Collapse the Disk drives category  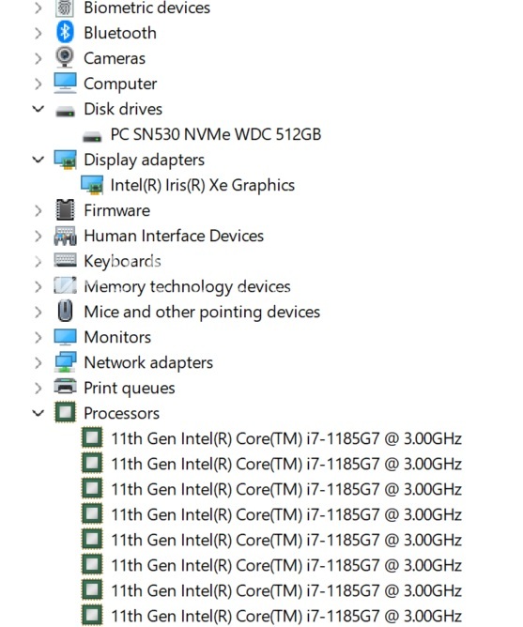(38, 109)
